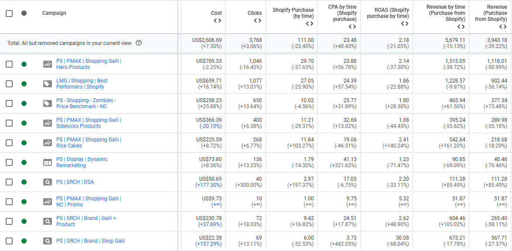The height and width of the screenshot is (251, 512).
Task: Tick the Rice Cakes campaign checkbox
Action: 9,143
